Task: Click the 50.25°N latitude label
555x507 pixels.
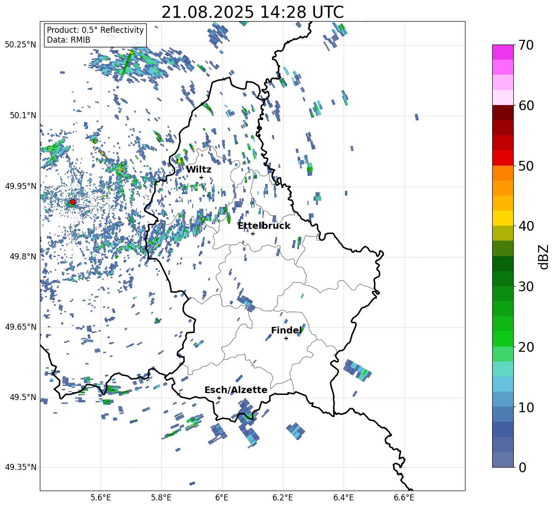Action: pyautogui.click(x=21, y=45)
